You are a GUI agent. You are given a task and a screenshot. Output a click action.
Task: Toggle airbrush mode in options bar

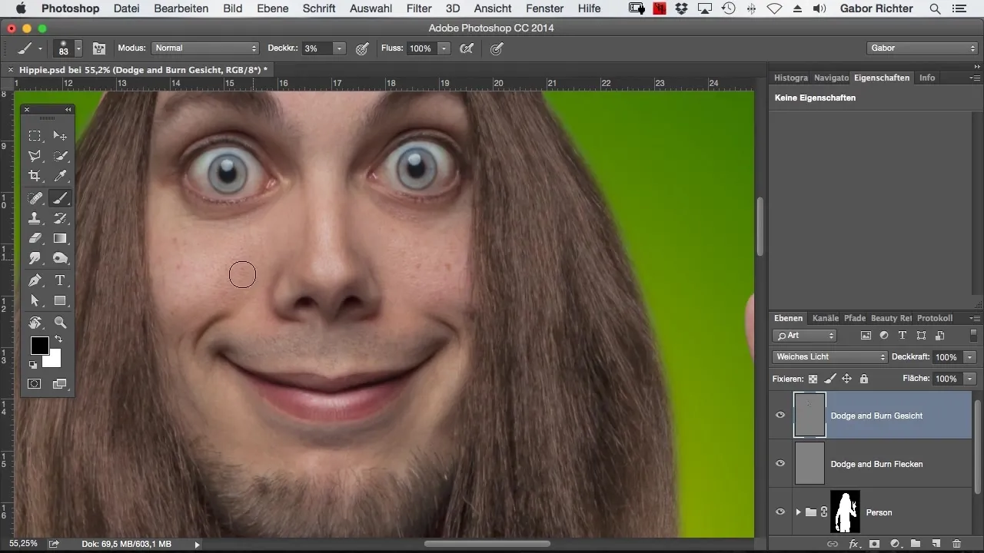click(x=466, y=48)
